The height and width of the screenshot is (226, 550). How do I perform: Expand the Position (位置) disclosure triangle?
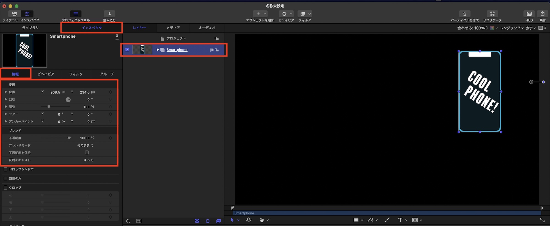(6, 92)
